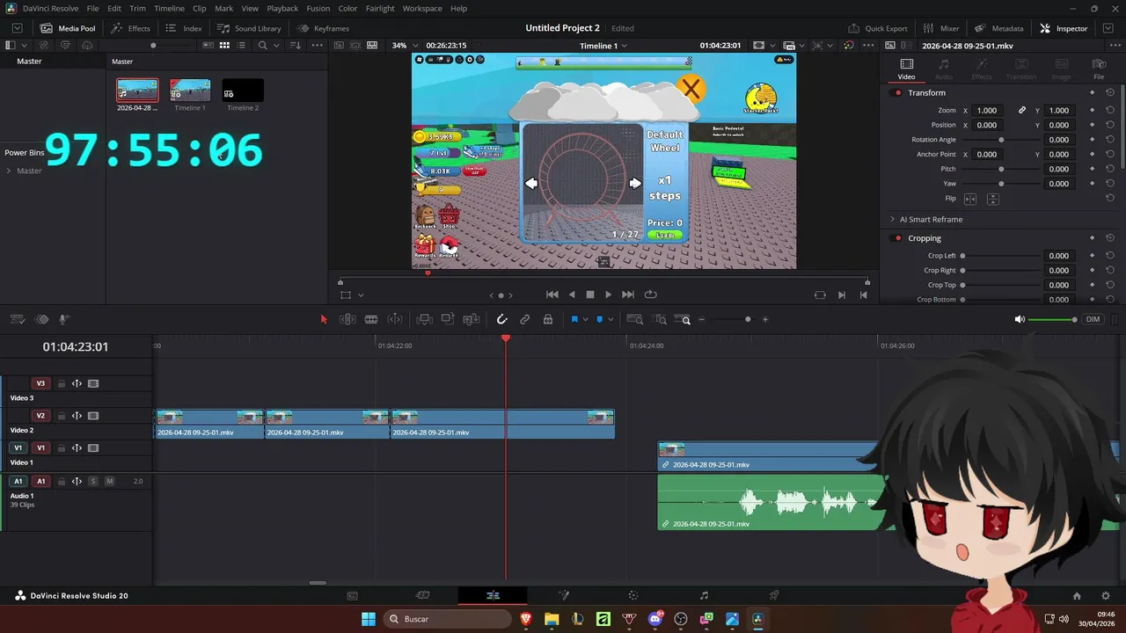Toggle the Inspector panel
The height and width of the screenshot is (633, 1126).
click(x=1064, y=28)
